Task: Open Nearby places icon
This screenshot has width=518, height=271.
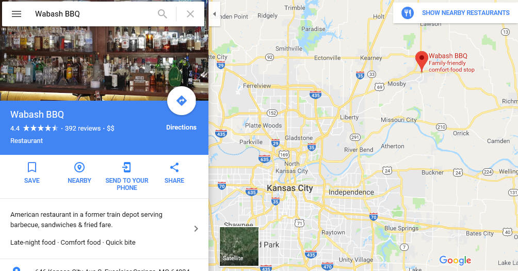Action: point(79,167)
